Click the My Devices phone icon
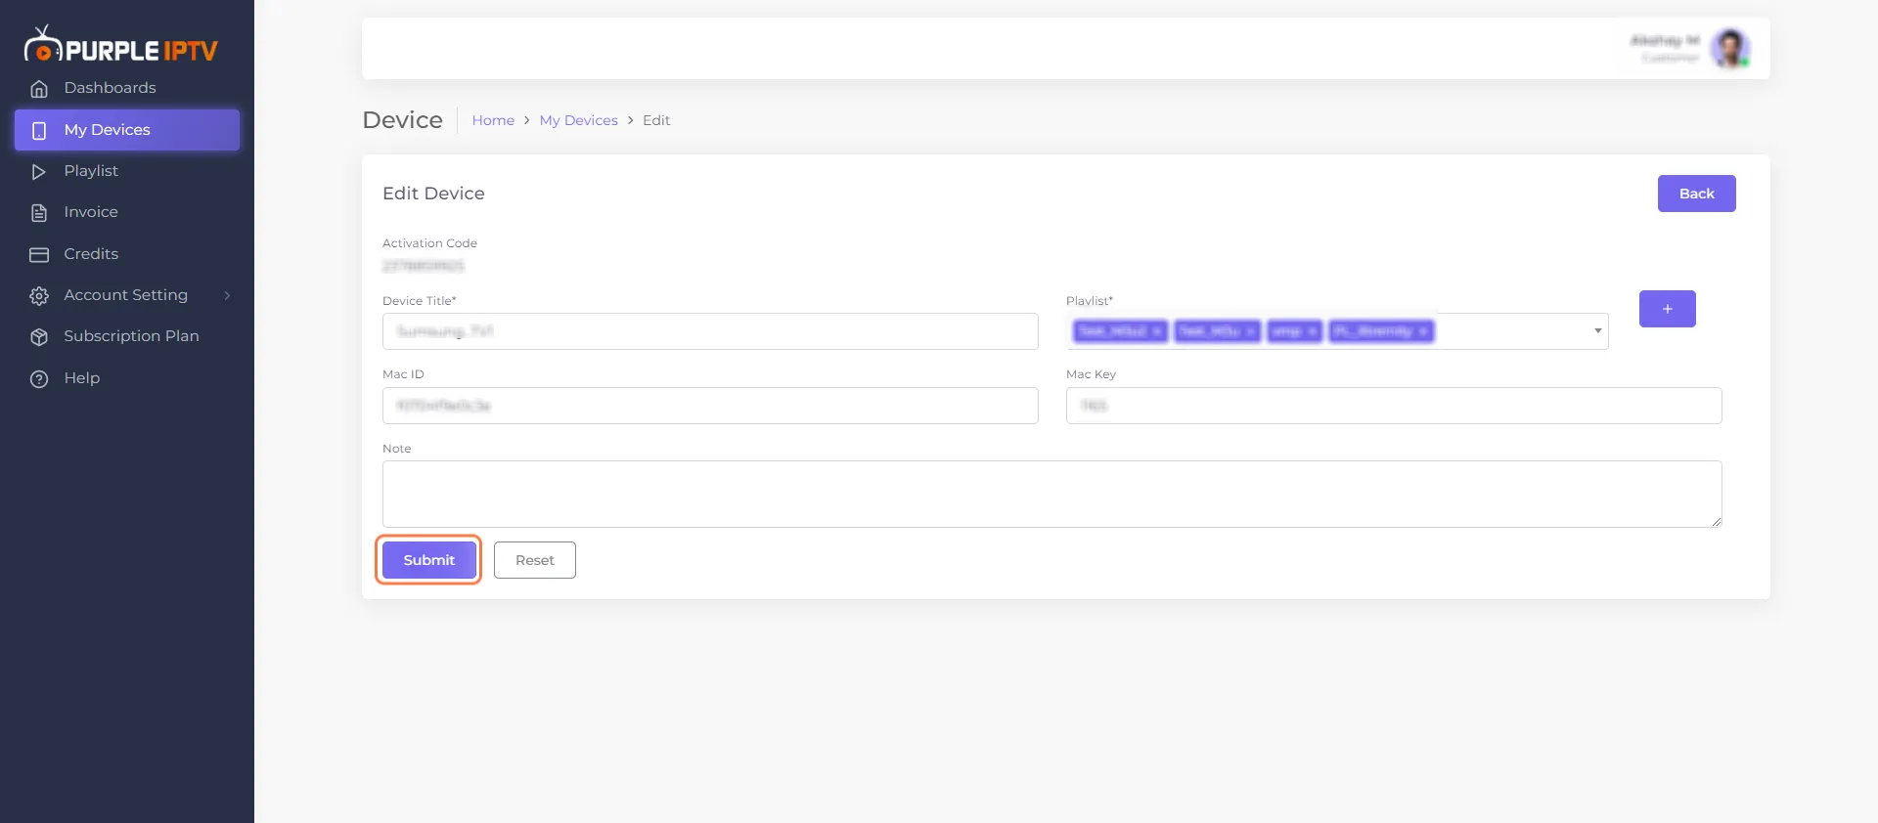 (39, 130)
